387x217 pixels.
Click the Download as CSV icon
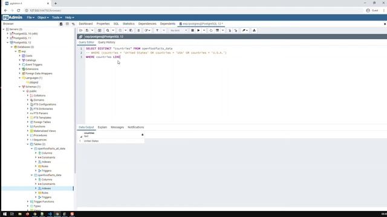[x=254, y=31]
